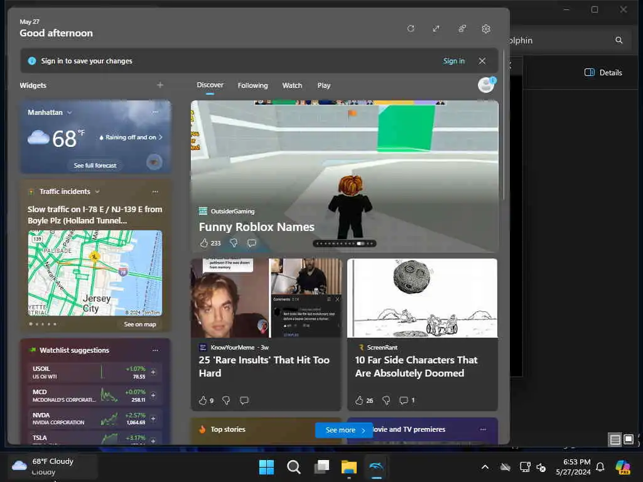Open the Raining off and on details

coord(131,137)
